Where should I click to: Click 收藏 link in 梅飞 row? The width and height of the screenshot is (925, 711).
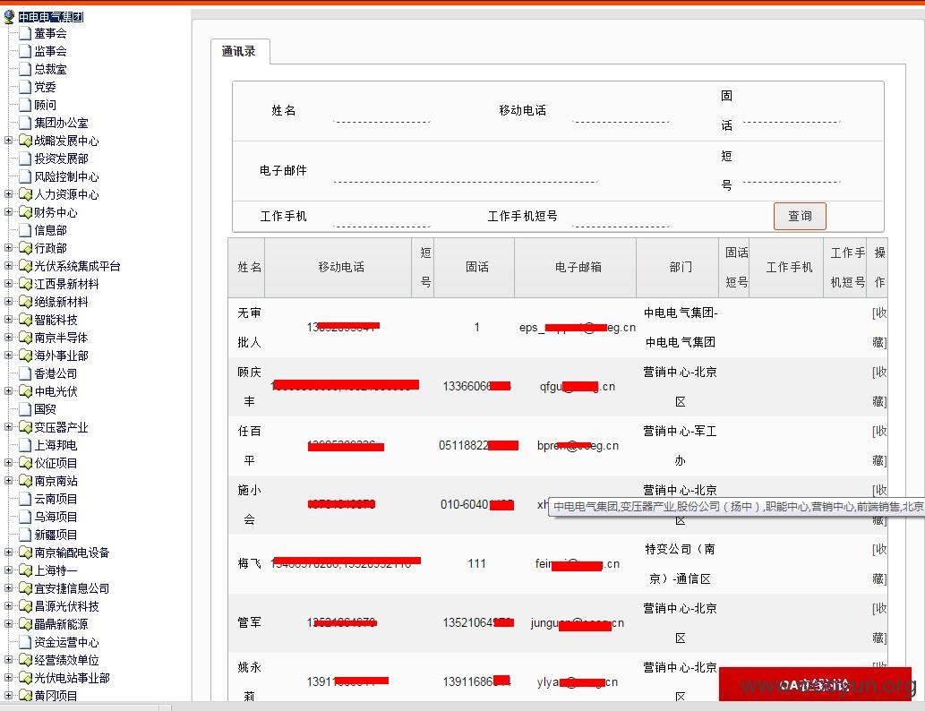(879, 563)
